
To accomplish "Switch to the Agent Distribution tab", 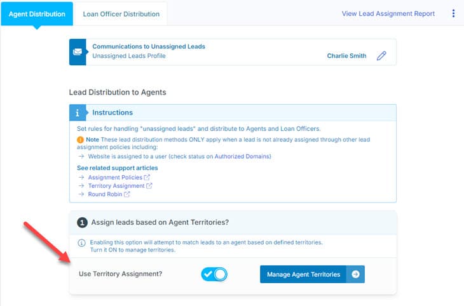I will 37,14.
